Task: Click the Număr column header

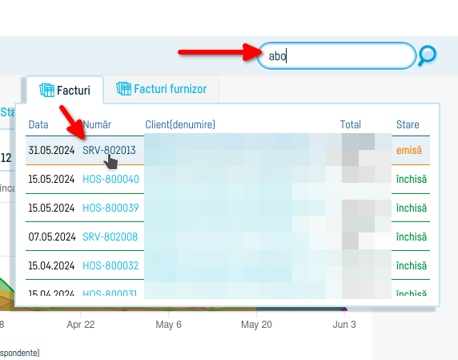Action: pyautogui.click(x=97, y=124)
